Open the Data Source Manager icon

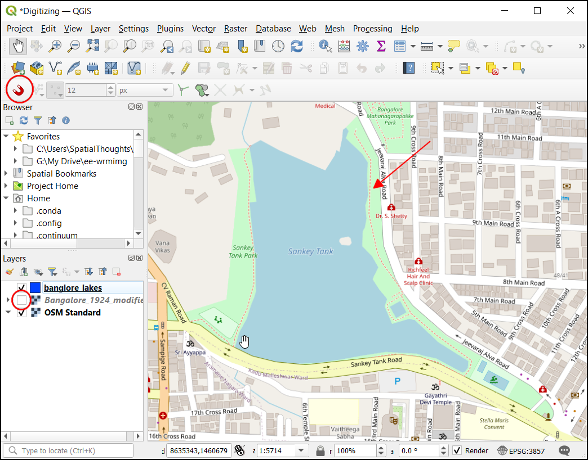[x=18, y=68]
